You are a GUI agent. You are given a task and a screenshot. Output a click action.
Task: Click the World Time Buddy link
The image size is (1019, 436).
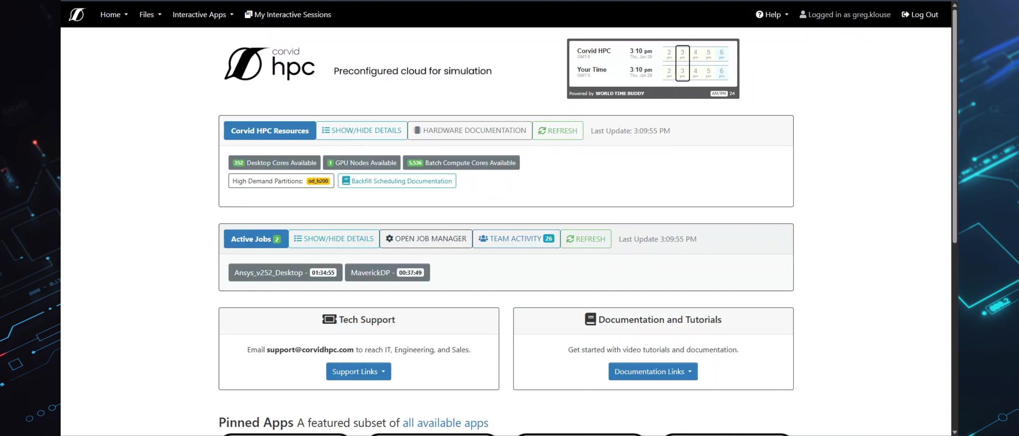point(619,94)
